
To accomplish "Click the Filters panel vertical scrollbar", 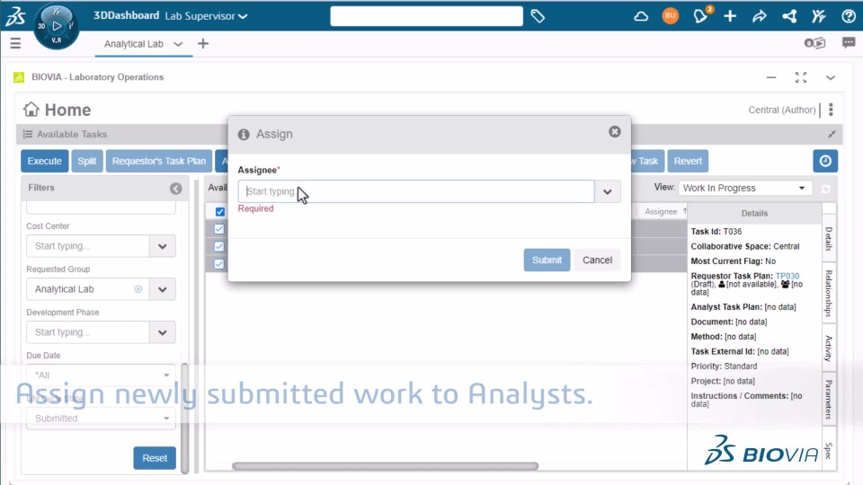I will pyautogui.click(x=184, y=418).
